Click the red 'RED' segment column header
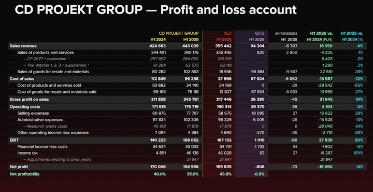The image size is (373, 192). [x=227, y=33]
